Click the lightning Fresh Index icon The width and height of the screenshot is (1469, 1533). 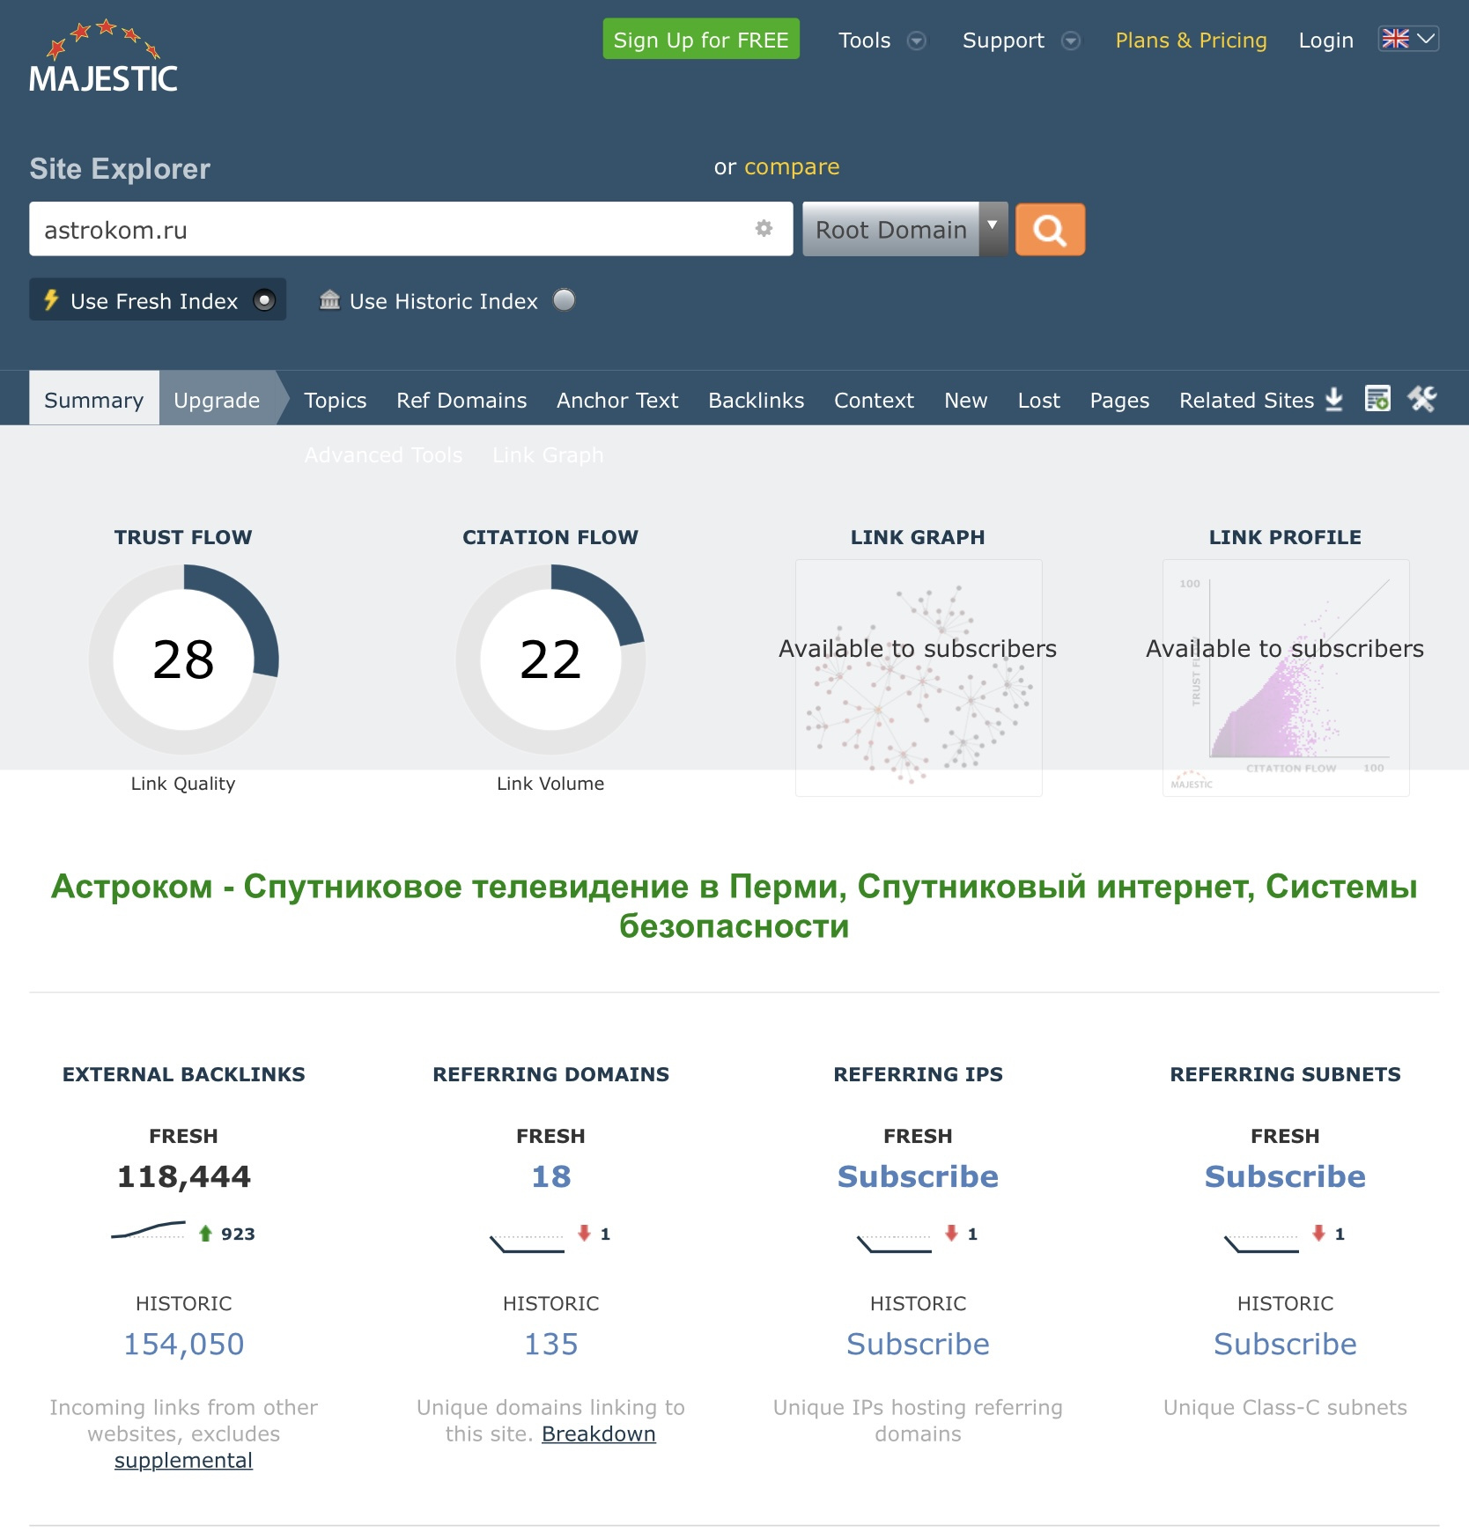tap(52, 300)
